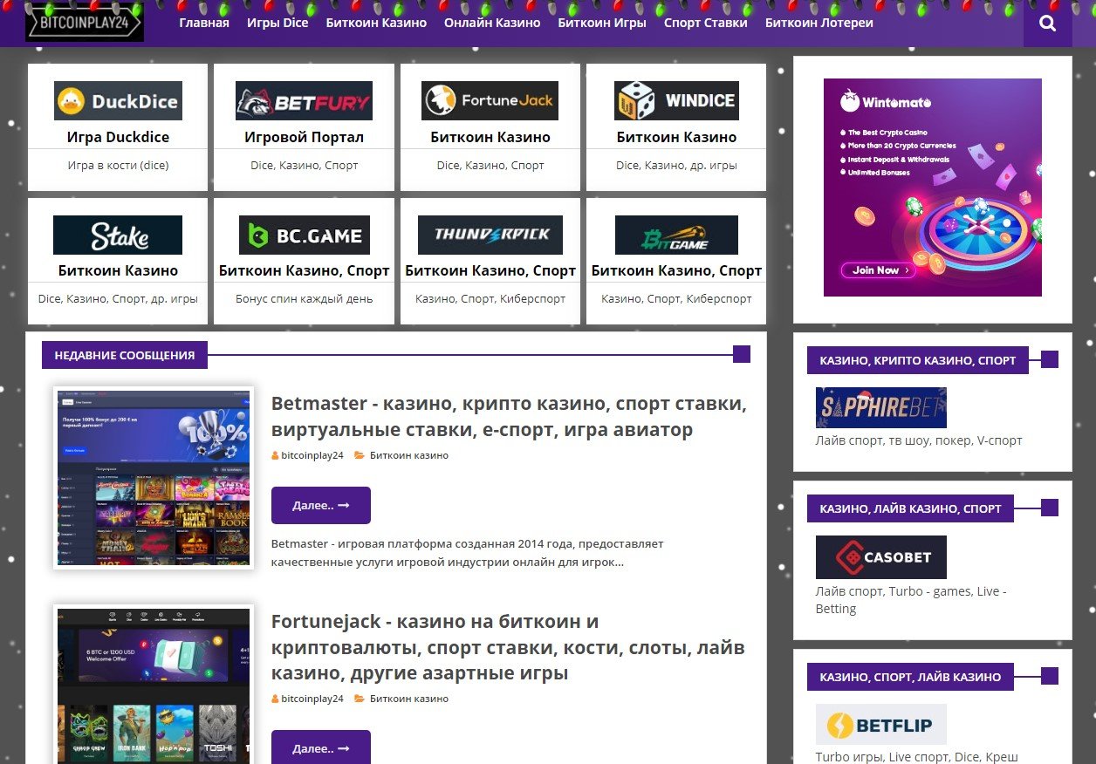Open the BC.GAME logo card

tap(305, 235)
